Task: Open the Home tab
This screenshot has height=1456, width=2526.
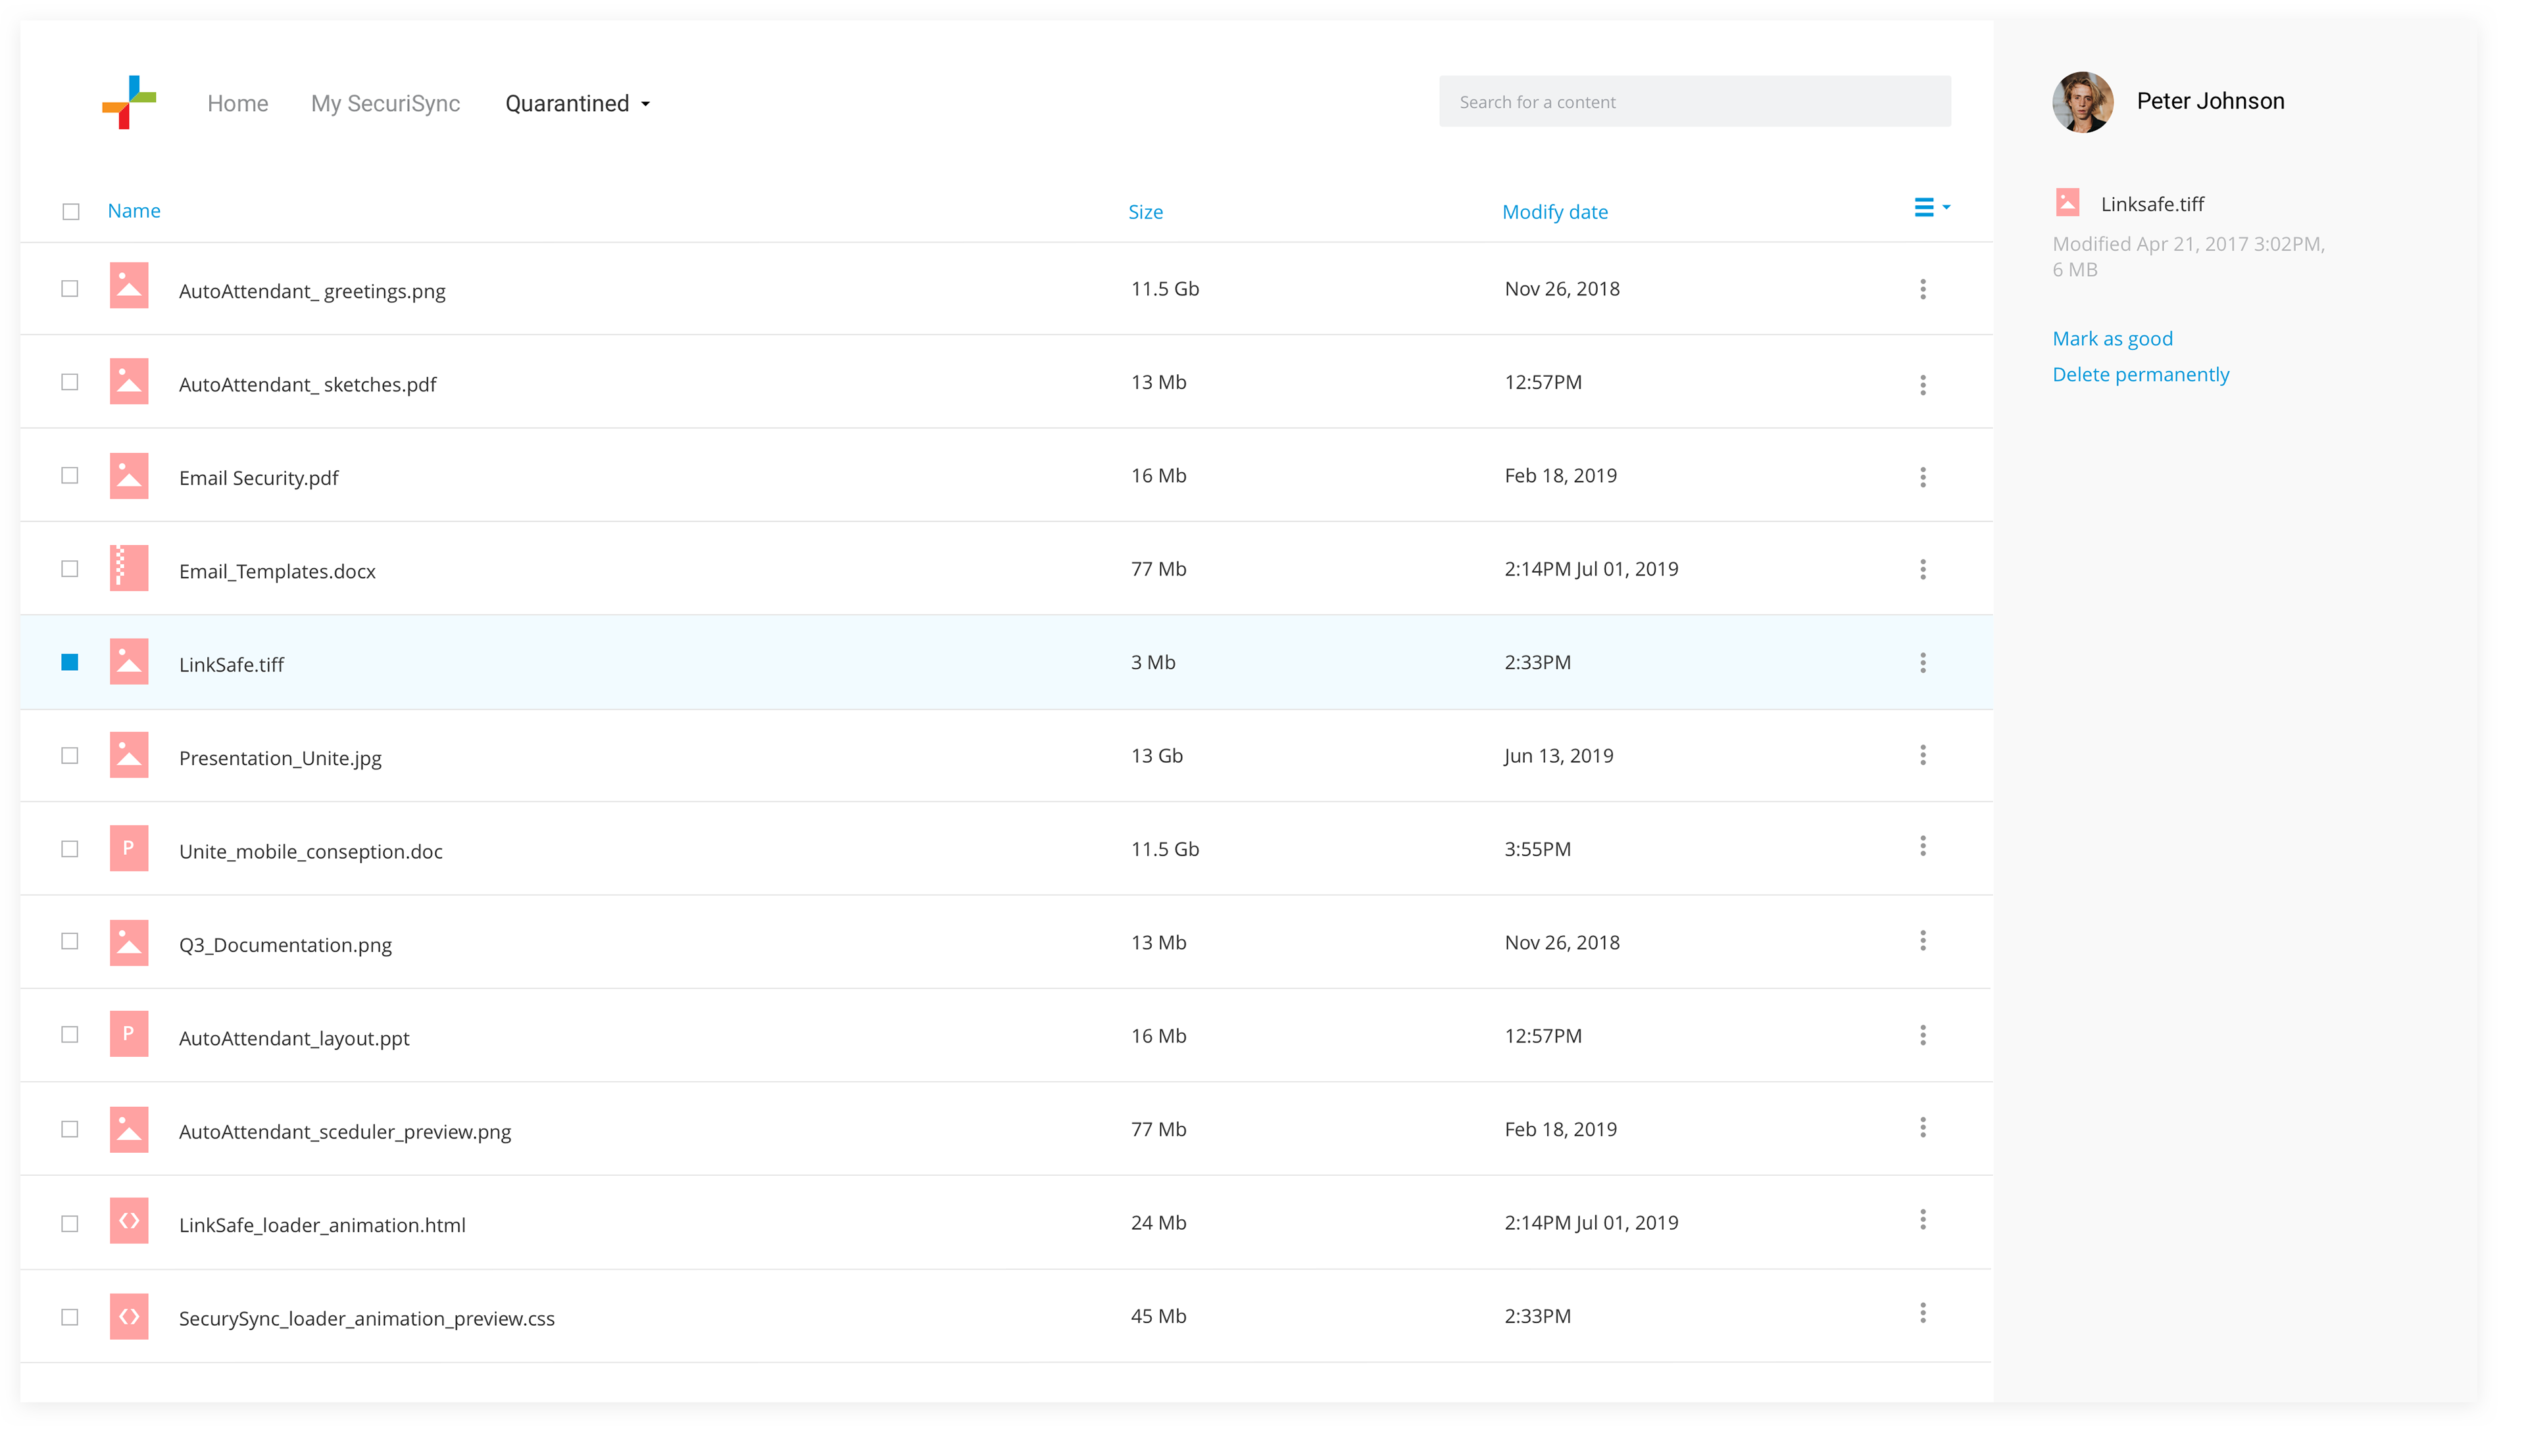Action: [x=238, y=103]
